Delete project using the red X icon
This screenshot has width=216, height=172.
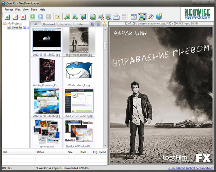[x=23, y=17]
